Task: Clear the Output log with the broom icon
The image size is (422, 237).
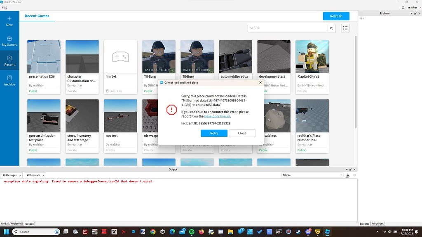Action: [347, 175]
